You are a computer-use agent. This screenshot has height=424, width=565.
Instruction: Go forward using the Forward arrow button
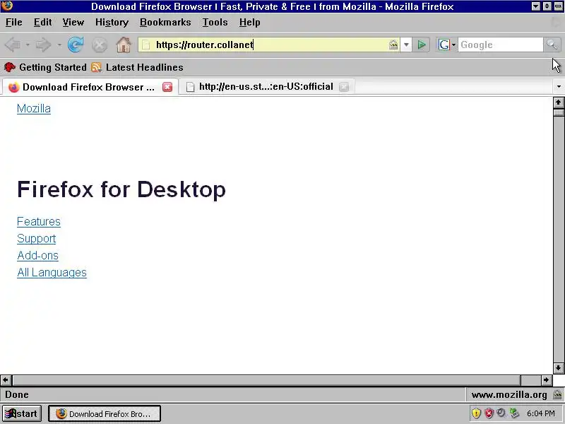pos(44,45)
